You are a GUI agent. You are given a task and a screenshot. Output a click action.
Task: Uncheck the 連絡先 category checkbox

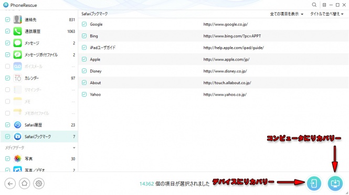tap(7, 19)
